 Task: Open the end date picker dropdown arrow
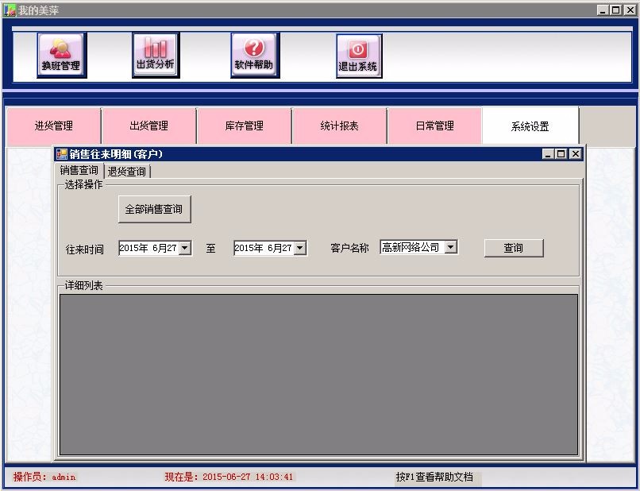click(300, 248)
